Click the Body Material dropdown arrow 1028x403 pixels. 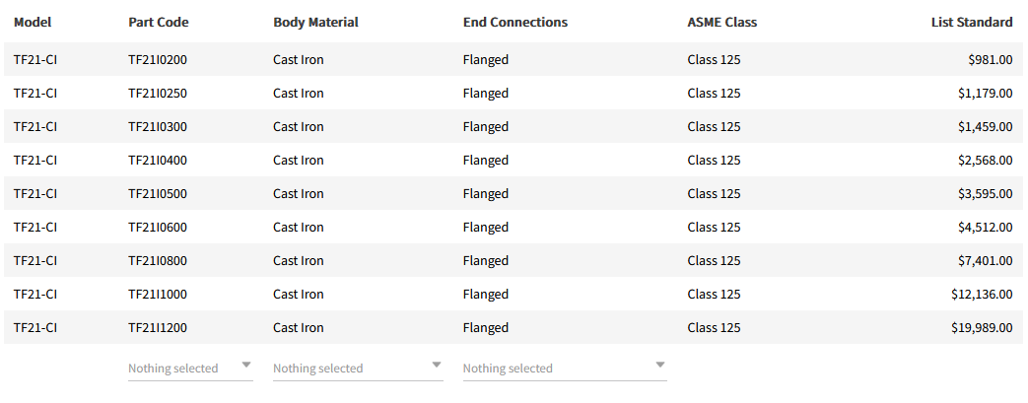[x=437, y=365]
